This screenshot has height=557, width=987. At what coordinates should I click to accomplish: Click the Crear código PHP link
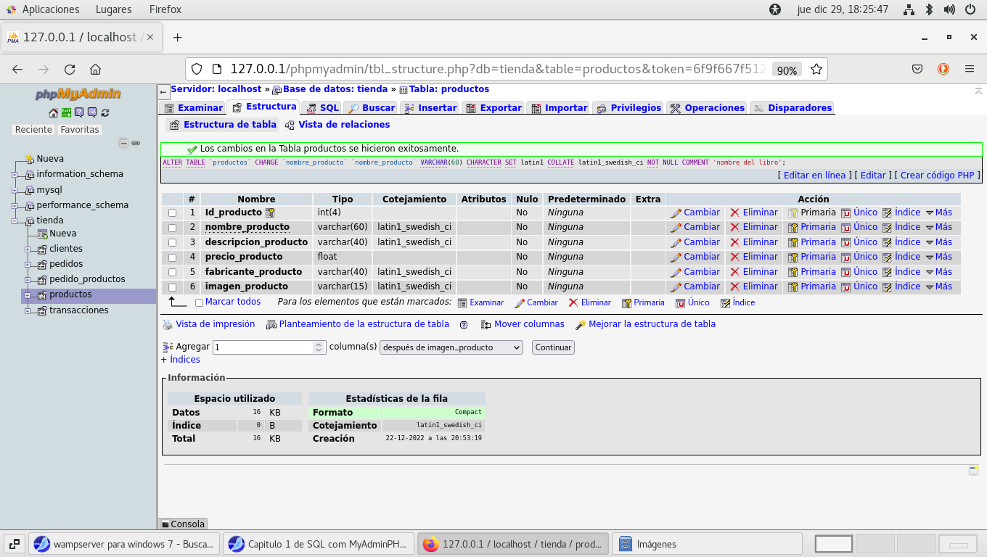click(x=937, y=175)
